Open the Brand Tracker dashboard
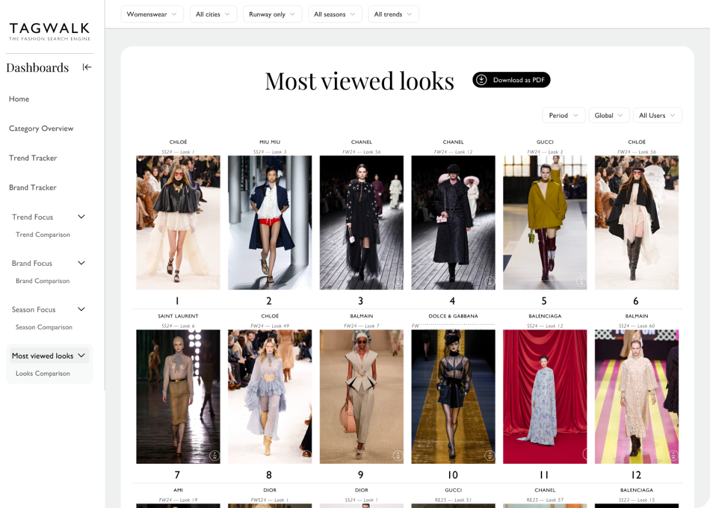Viewport: 710px width, 508px height. coord(33,187)
